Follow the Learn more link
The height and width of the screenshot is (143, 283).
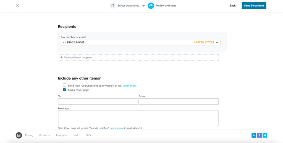[x=130, y=86]
